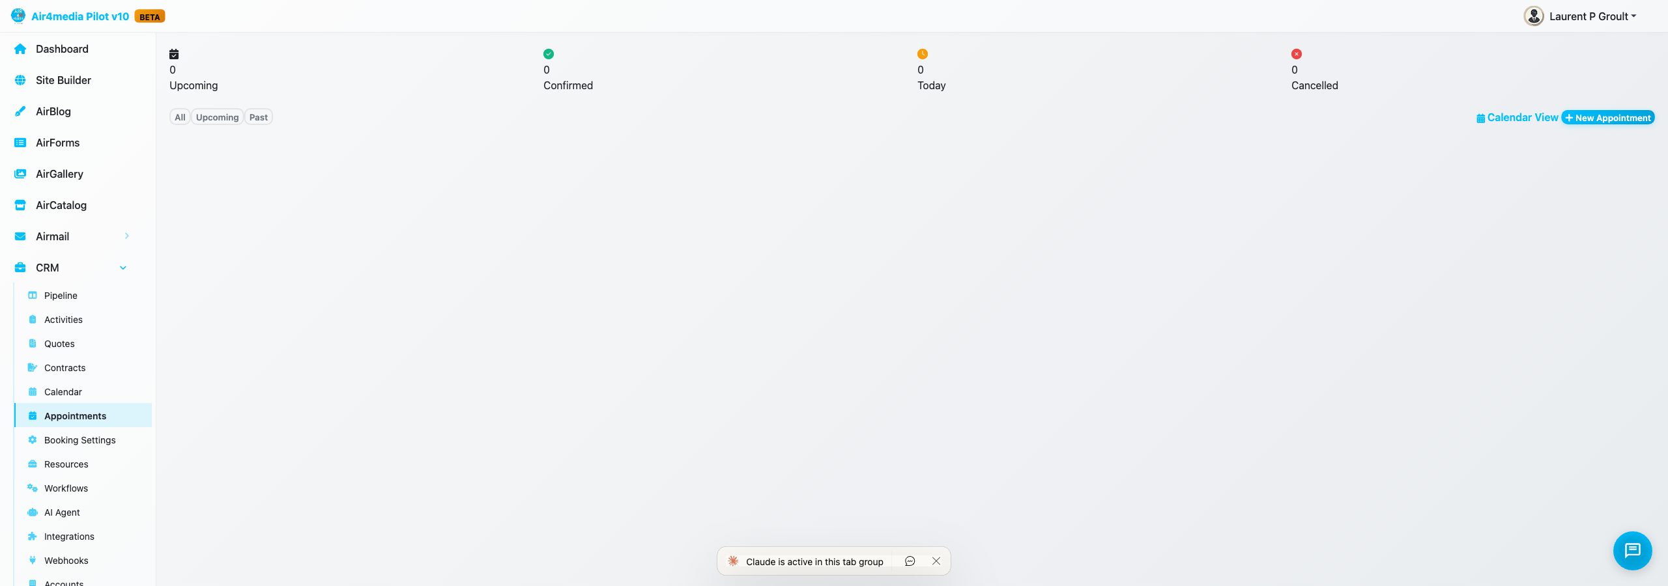Expand the Airmail submenu

coord(126,236)
